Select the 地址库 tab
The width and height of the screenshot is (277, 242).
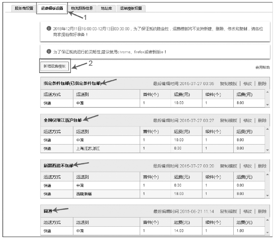point(106,8)
